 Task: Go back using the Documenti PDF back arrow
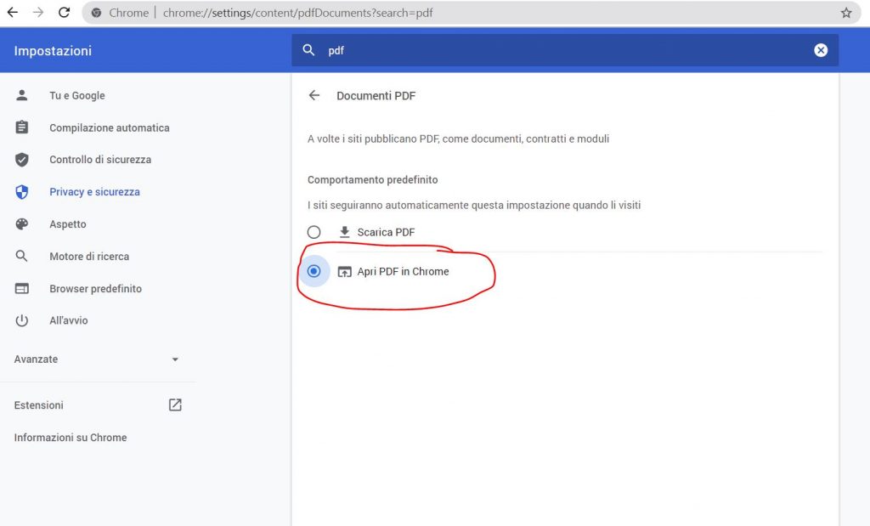(314, 95)
